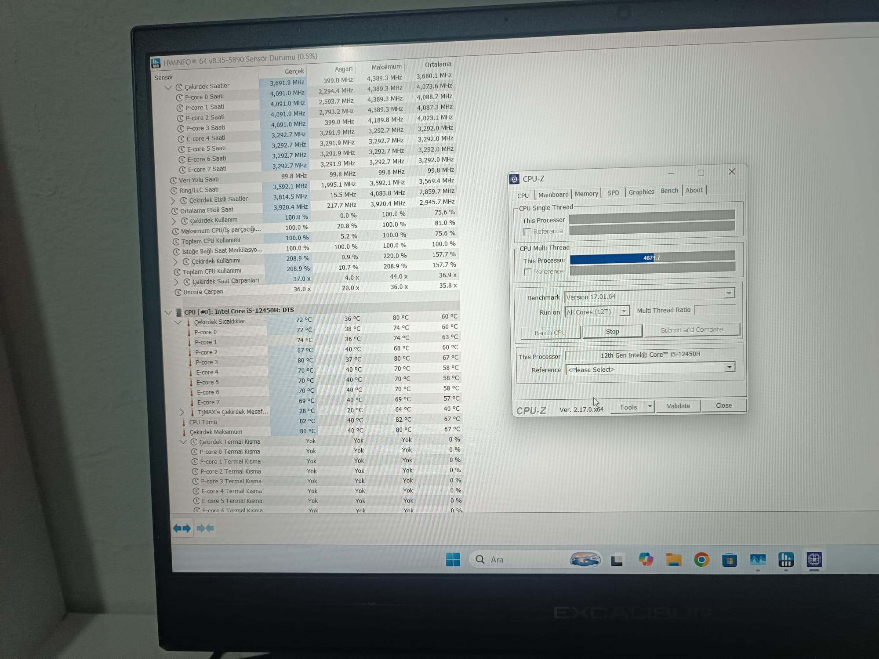879x659 pixels.
Task: Click the HWiNFO icon in its title bar
Action: click(x=156, y=63)
